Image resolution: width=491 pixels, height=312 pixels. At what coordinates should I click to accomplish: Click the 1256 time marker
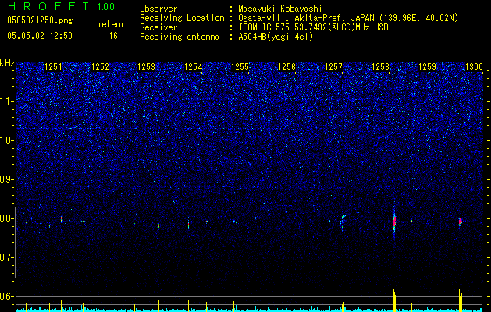click(286, 67)
